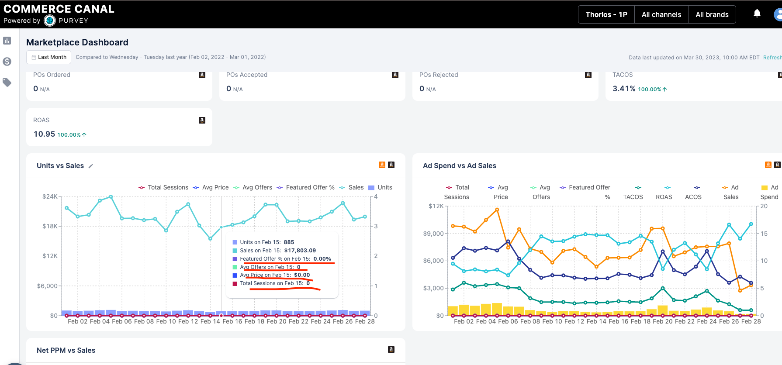This screenshot has height=365, width=782.
Task: Open the dollar sign sidebar icon
Action: pyautogui.click(x=7, y=62)
